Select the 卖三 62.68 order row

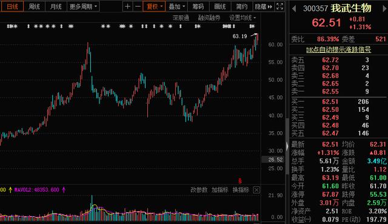pyautogui.click(x=338, y=76)
